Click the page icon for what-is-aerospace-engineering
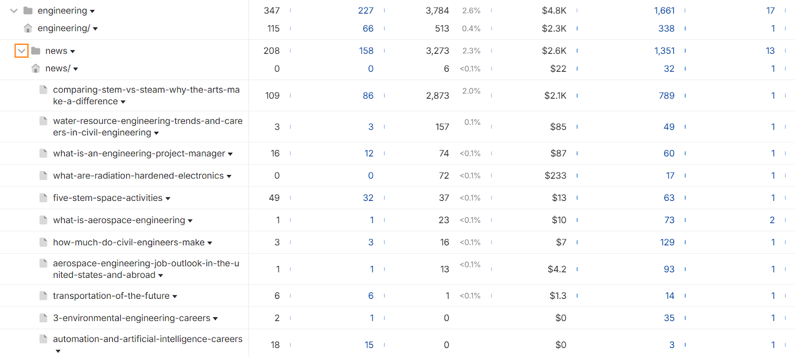Screen dimensions: 795x357 click(x=44, y=220)
